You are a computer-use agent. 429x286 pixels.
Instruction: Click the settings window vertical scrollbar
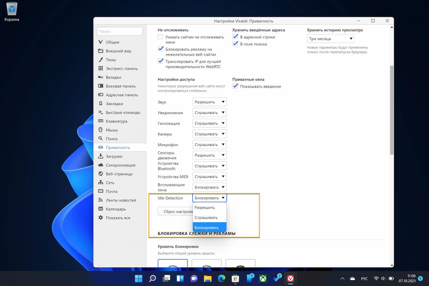click(x=392, y=110)
